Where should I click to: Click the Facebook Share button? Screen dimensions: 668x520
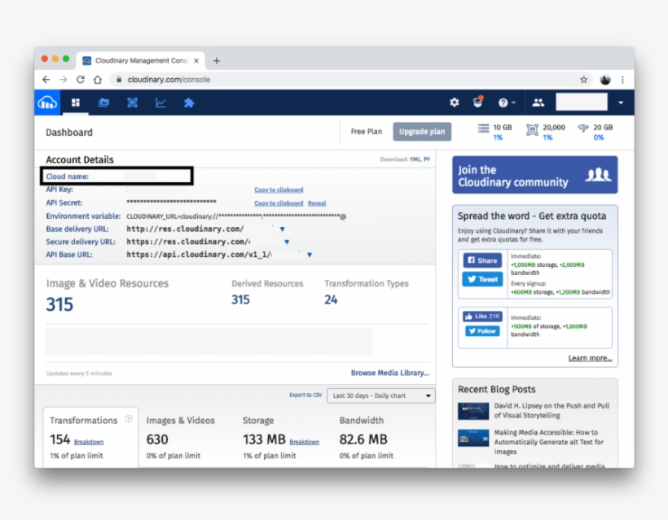(482, 260)
